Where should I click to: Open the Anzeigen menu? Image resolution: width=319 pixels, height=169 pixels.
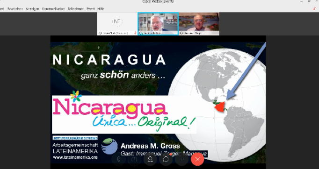32,9
